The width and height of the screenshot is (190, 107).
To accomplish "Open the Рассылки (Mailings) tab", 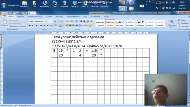I will point(59,17).
